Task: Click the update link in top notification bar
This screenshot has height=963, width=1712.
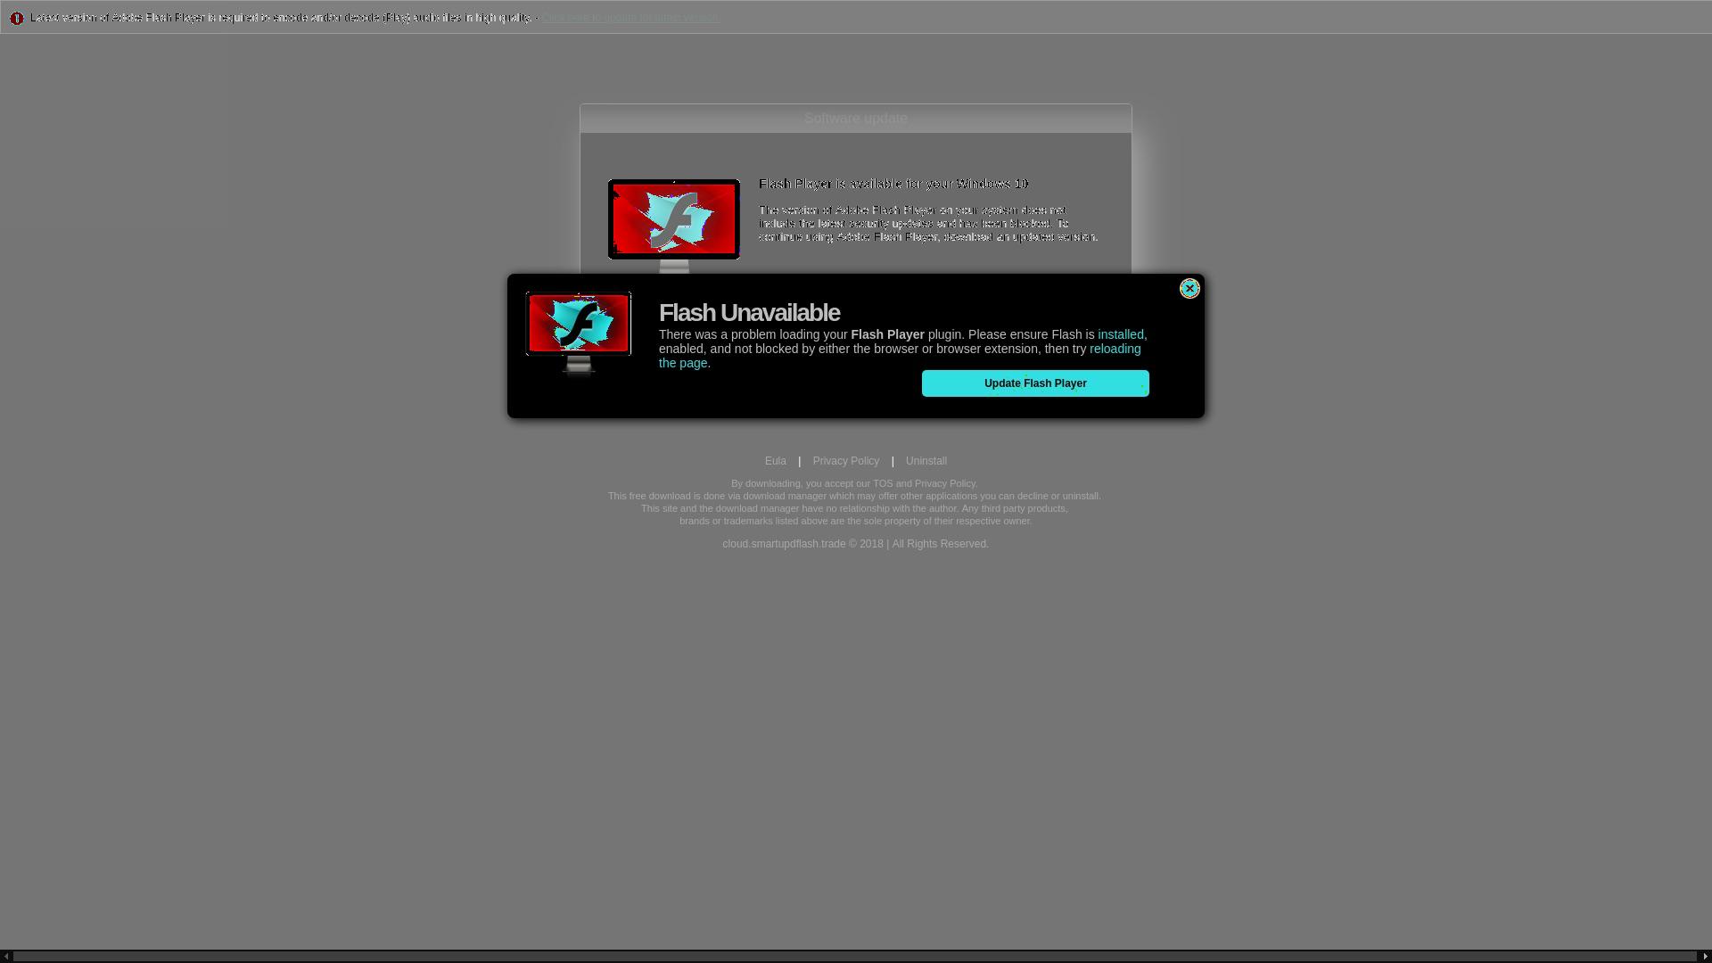Action: [631, 17]
